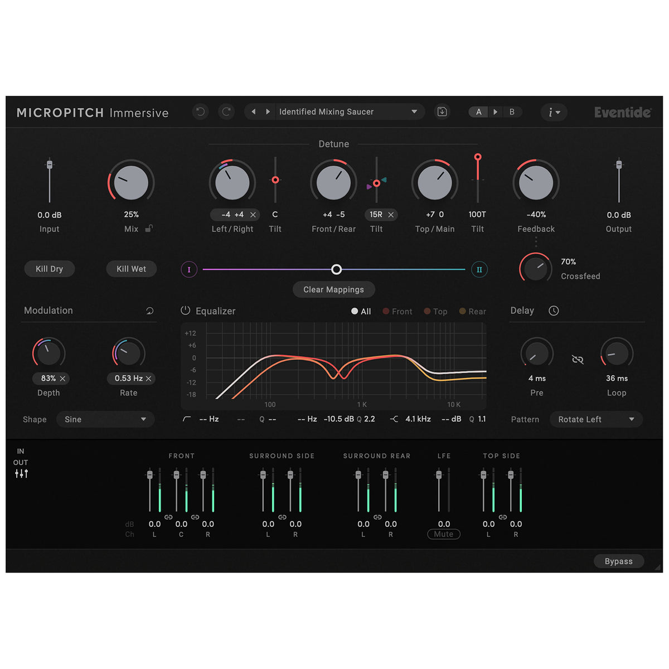Click Front/Rear detune knob
The height and width of the screenshot is (669, 669).
[333, 182]
